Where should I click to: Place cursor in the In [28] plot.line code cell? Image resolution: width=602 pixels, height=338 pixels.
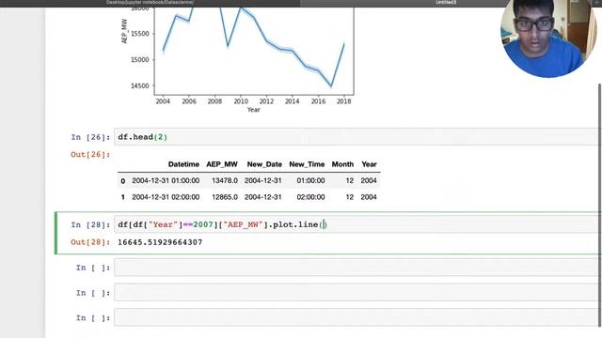[x=357, y=224]
